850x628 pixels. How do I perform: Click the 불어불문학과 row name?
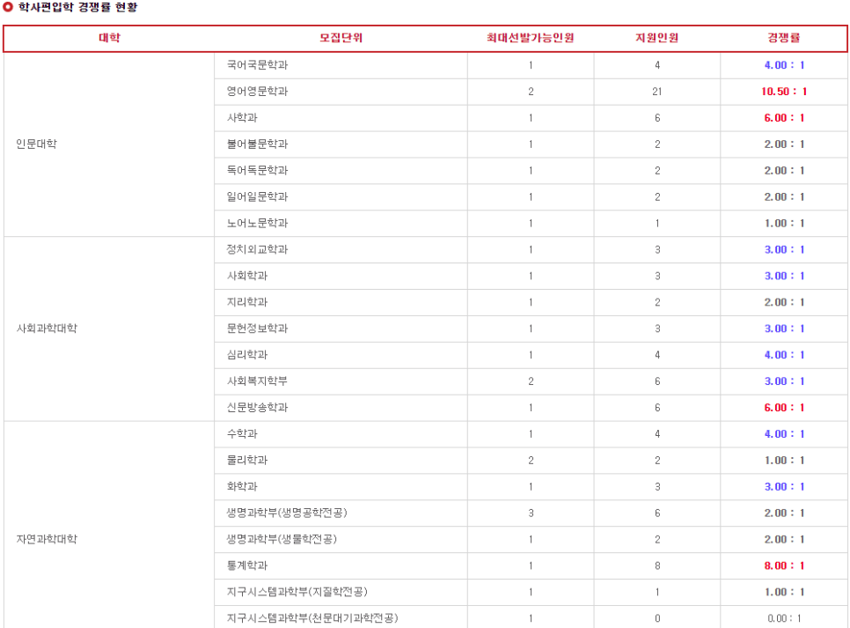click(257, 144)
